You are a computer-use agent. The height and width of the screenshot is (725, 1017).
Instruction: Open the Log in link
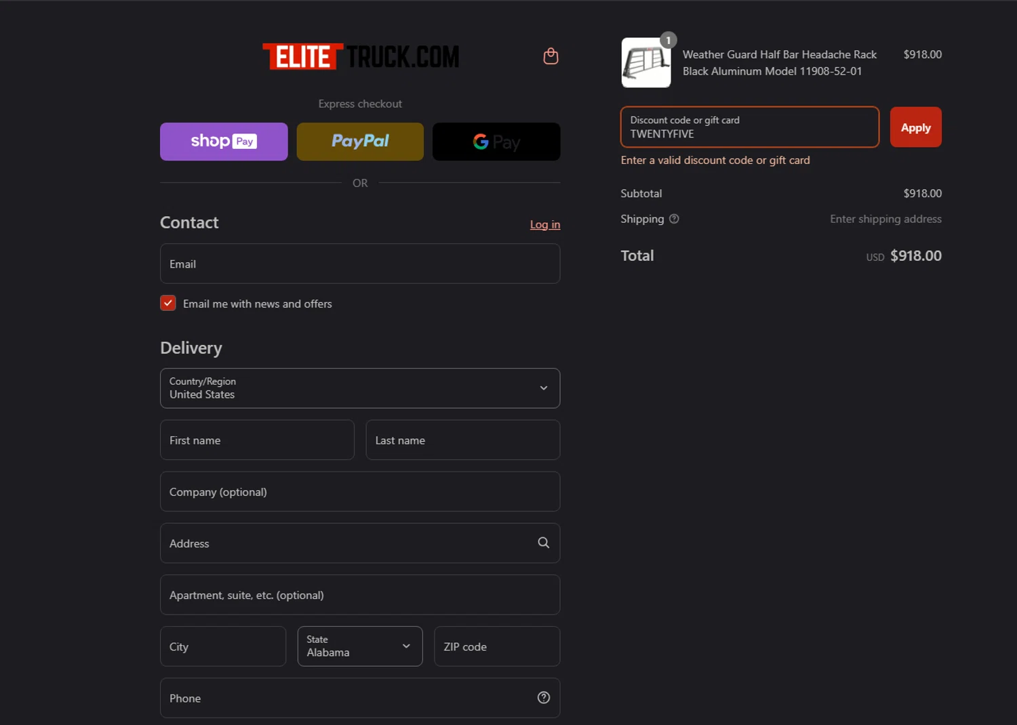545,224
